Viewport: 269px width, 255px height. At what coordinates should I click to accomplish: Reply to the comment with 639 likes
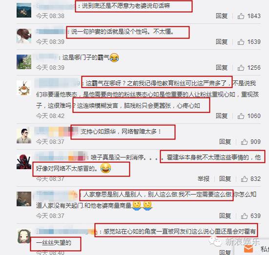coord(225,216)
